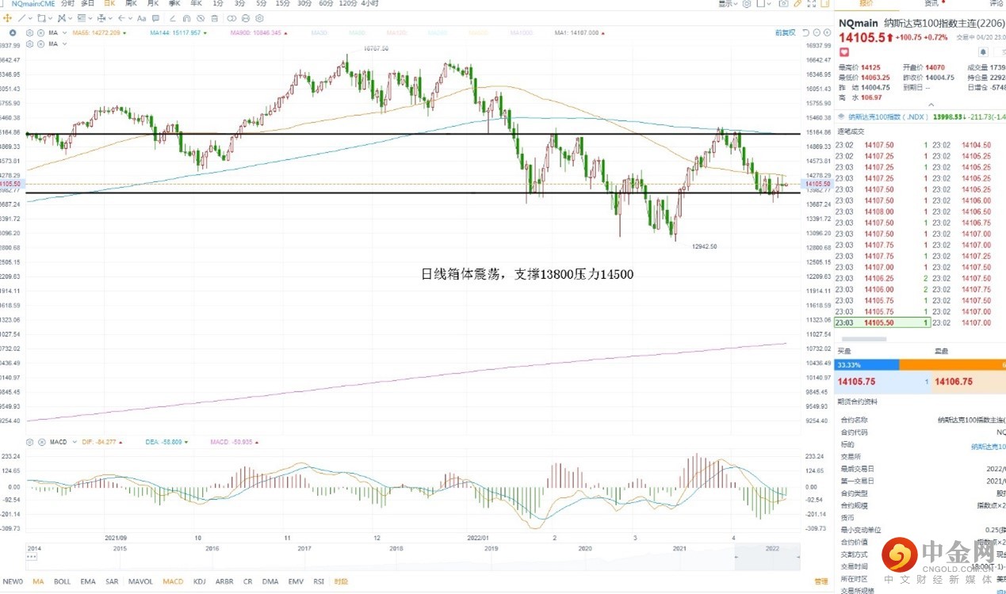Click the pencil edit icon in top bar
1006x594 pixels.
[x=798, y=3]
